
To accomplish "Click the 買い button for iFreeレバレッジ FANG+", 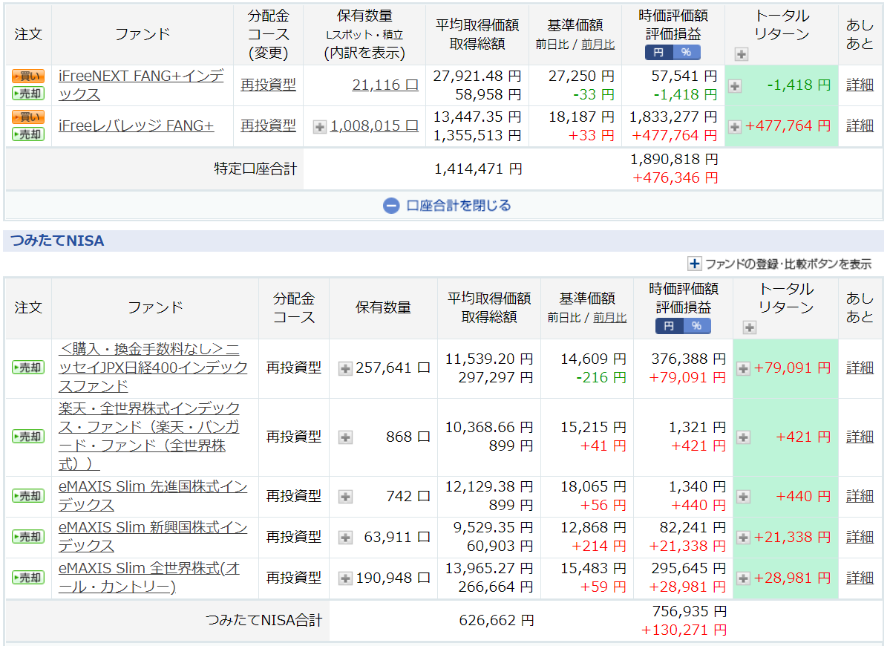I will point(27,117).
